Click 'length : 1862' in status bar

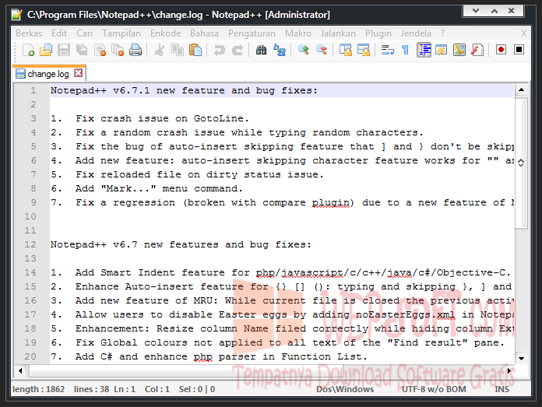click(x=39, y=389)
